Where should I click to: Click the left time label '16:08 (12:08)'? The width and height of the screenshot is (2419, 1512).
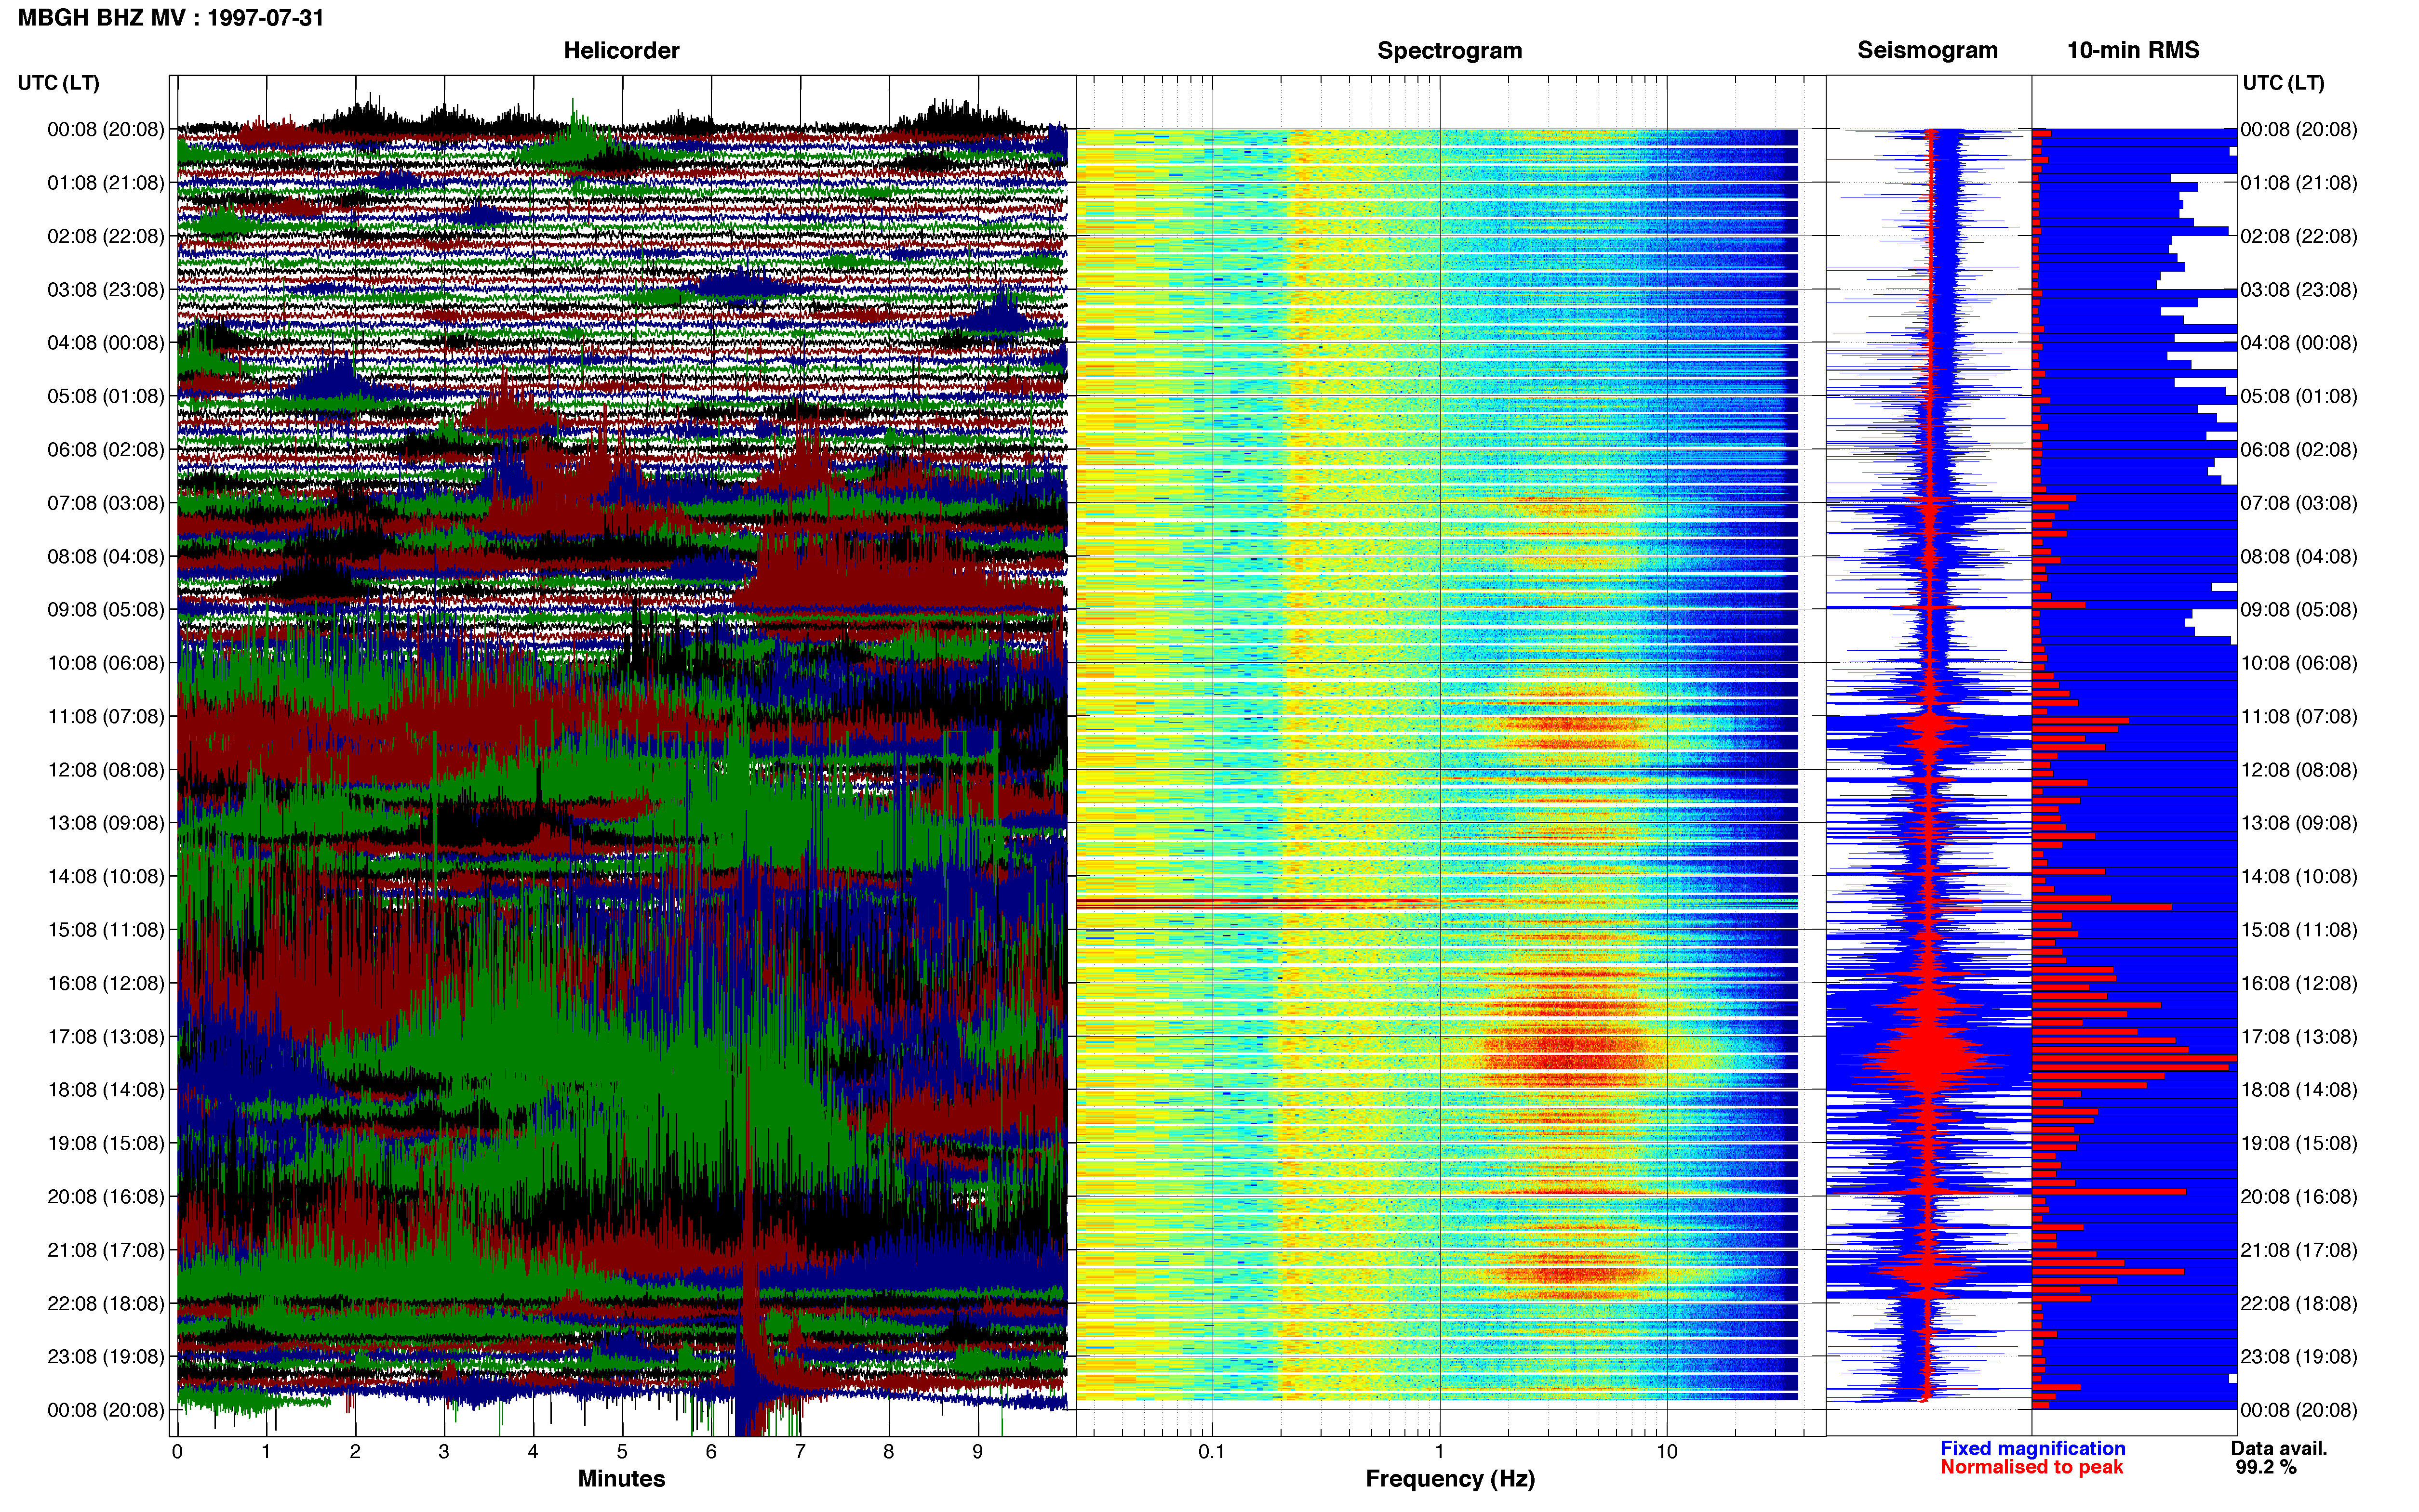point(106,983)
